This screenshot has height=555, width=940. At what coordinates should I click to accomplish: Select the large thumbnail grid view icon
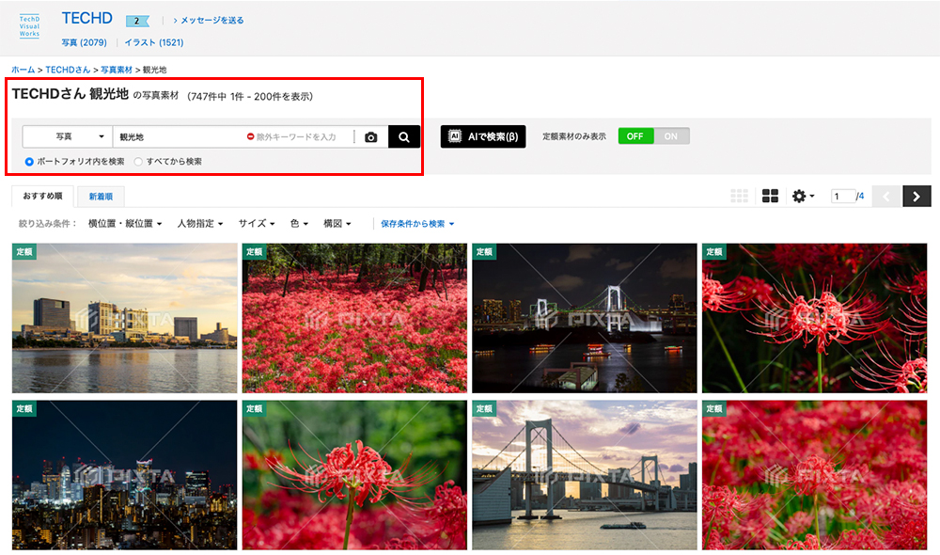(770, 195)
